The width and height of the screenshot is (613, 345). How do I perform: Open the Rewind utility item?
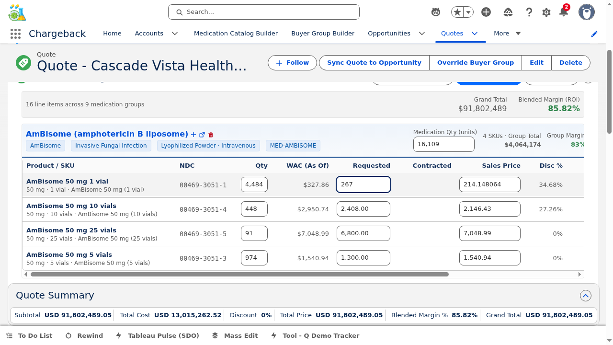[x=84, y=336]
